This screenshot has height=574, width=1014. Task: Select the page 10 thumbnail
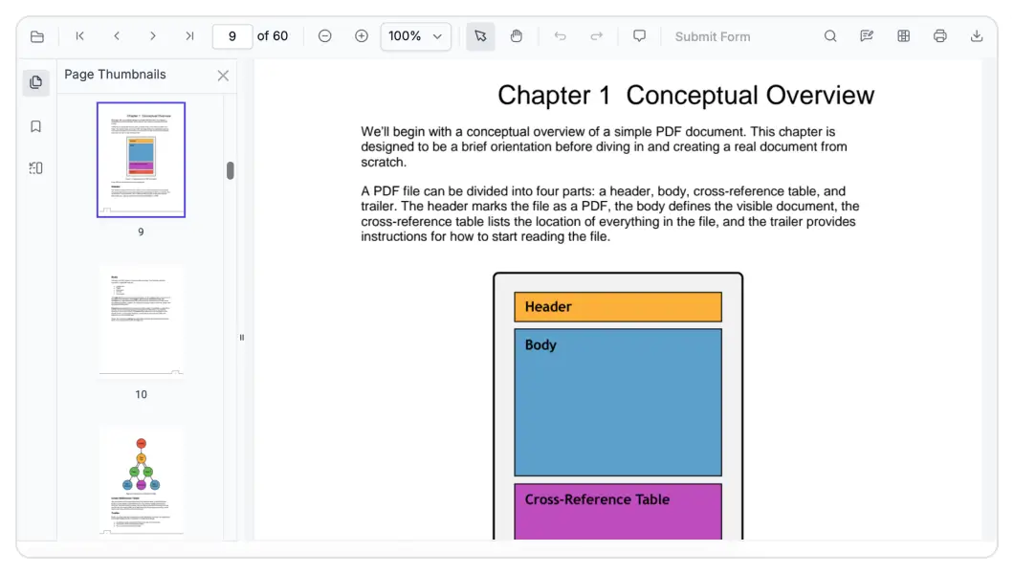(x=141, y=320)
